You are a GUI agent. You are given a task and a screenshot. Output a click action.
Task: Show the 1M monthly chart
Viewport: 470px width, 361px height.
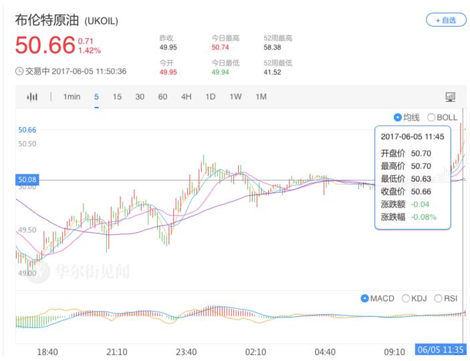[x=261, y=97]
